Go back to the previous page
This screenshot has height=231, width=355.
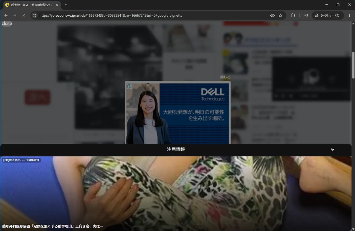click(x=6, y=16)
